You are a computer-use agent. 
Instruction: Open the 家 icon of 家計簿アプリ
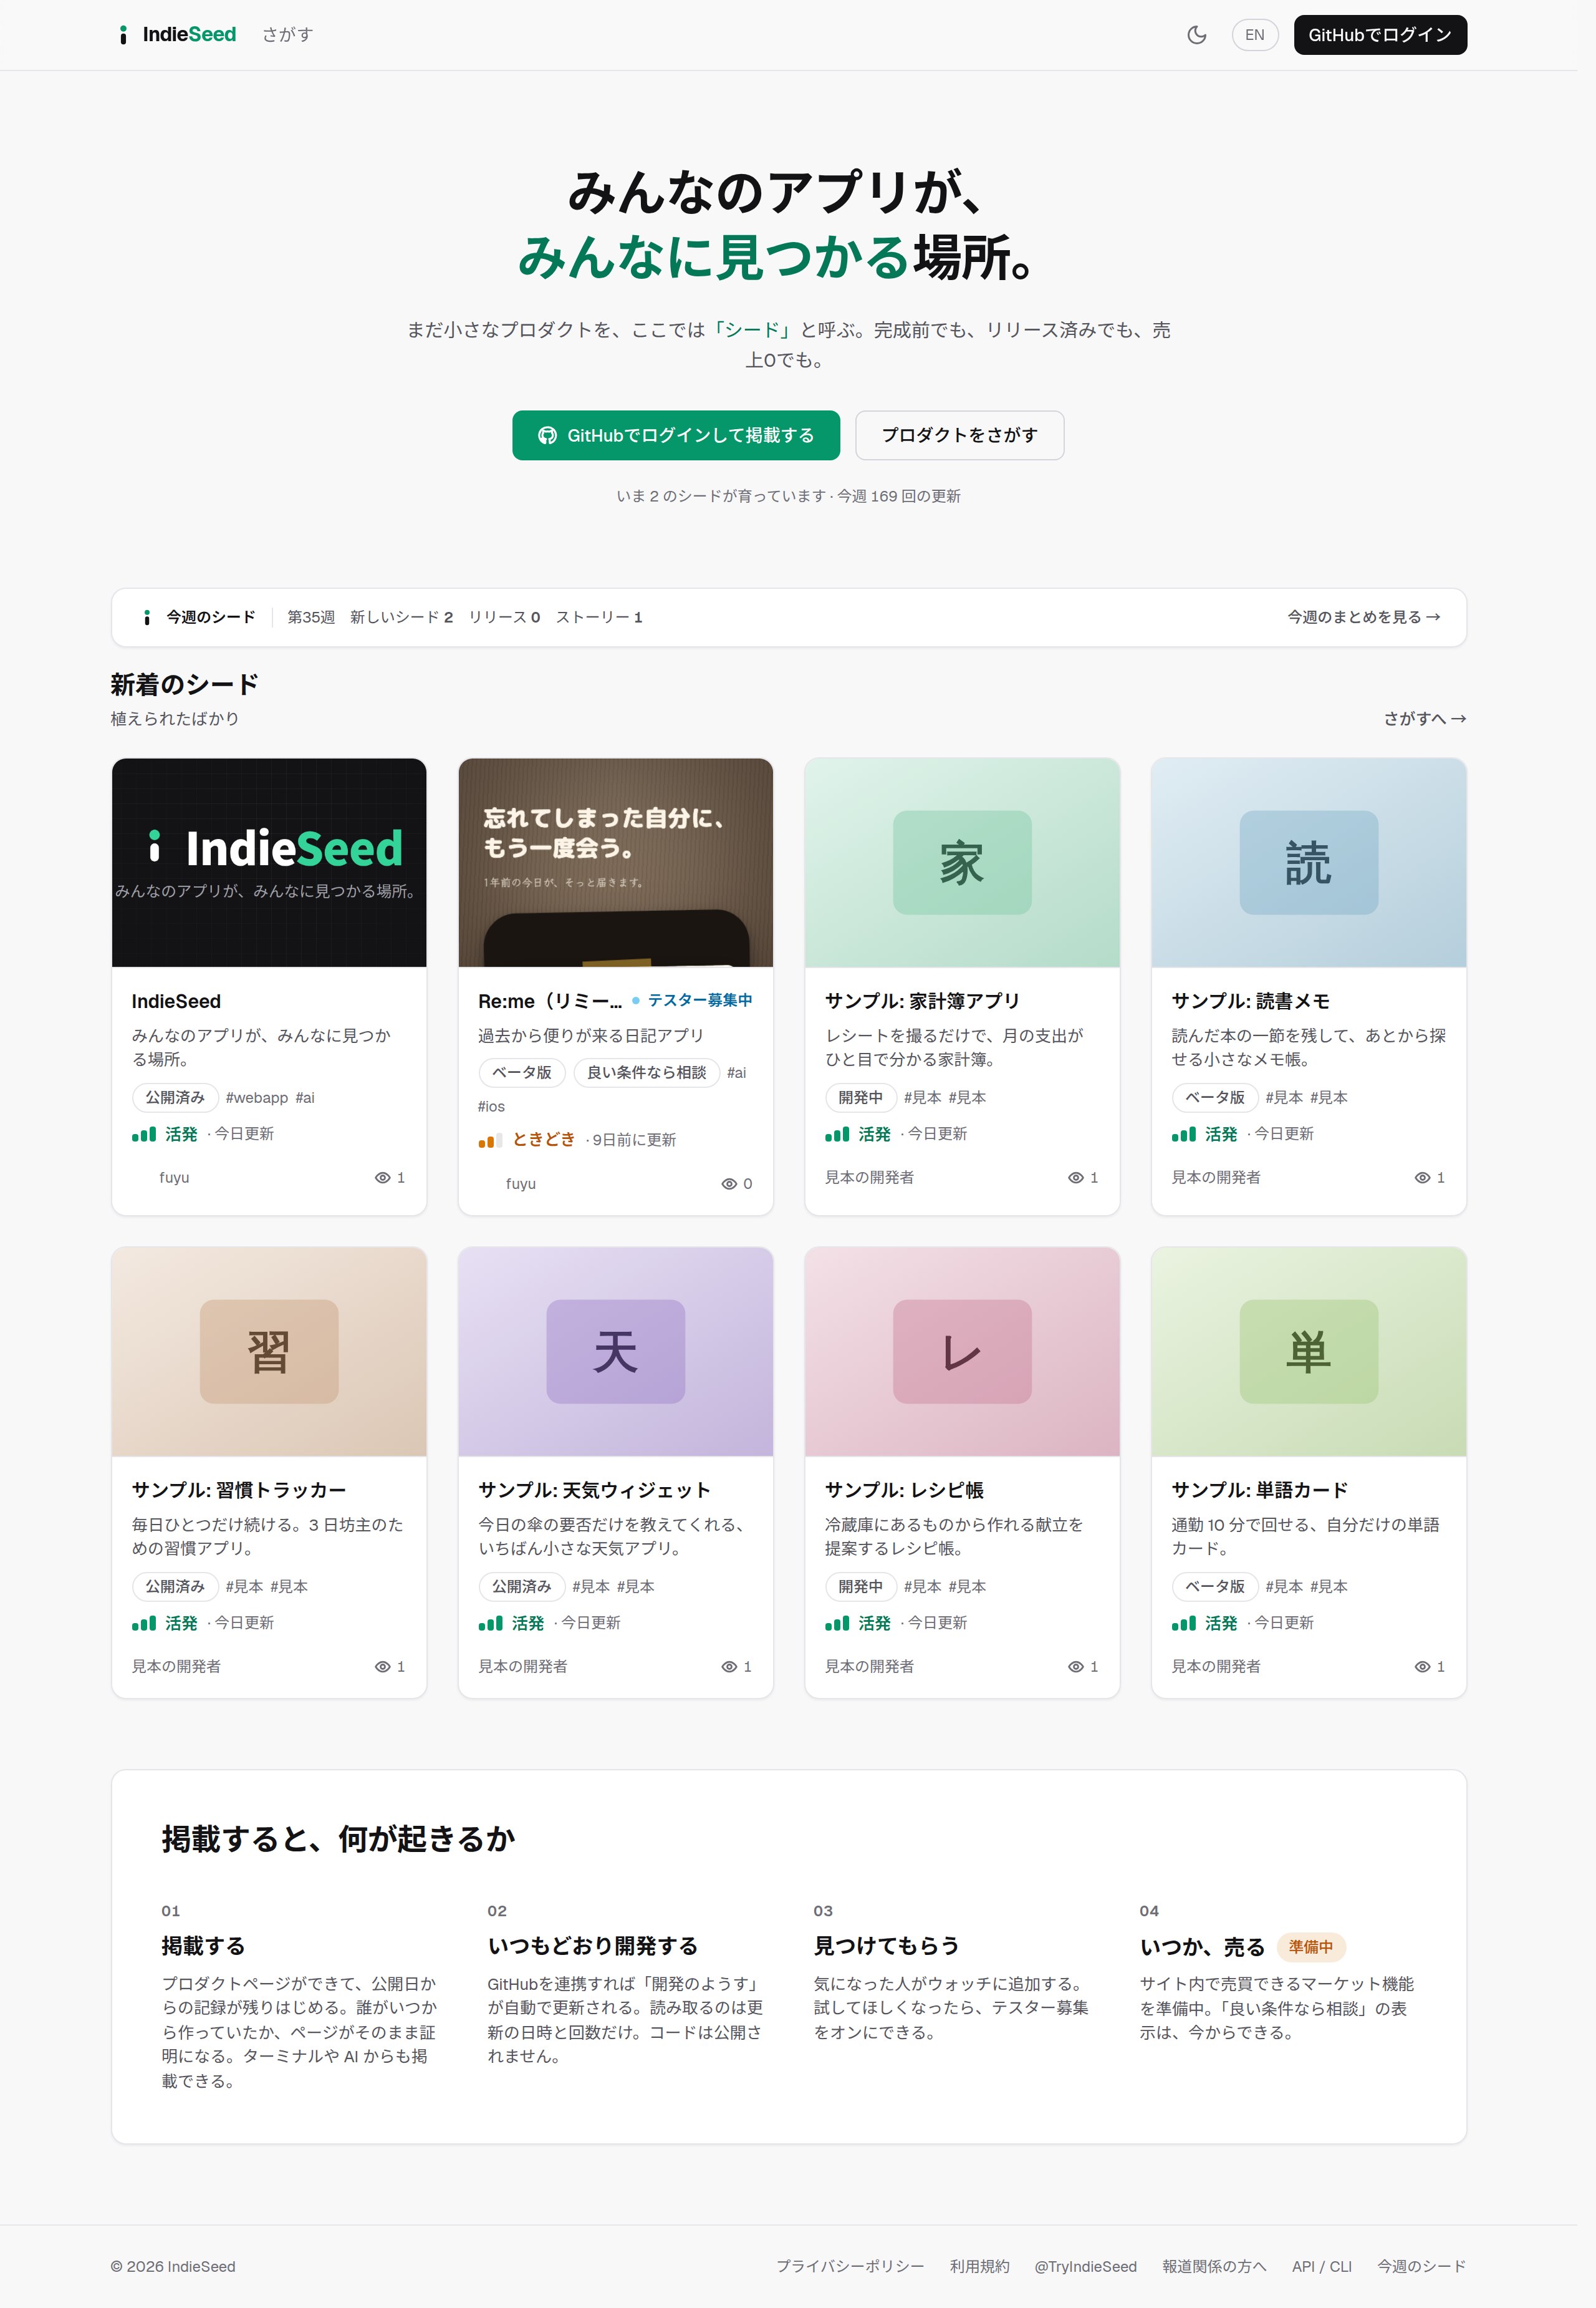(x=961, y=862)
